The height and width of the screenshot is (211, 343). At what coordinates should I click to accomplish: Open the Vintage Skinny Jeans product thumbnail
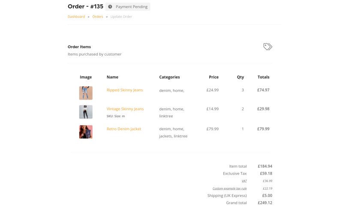(x=86, y=112)
